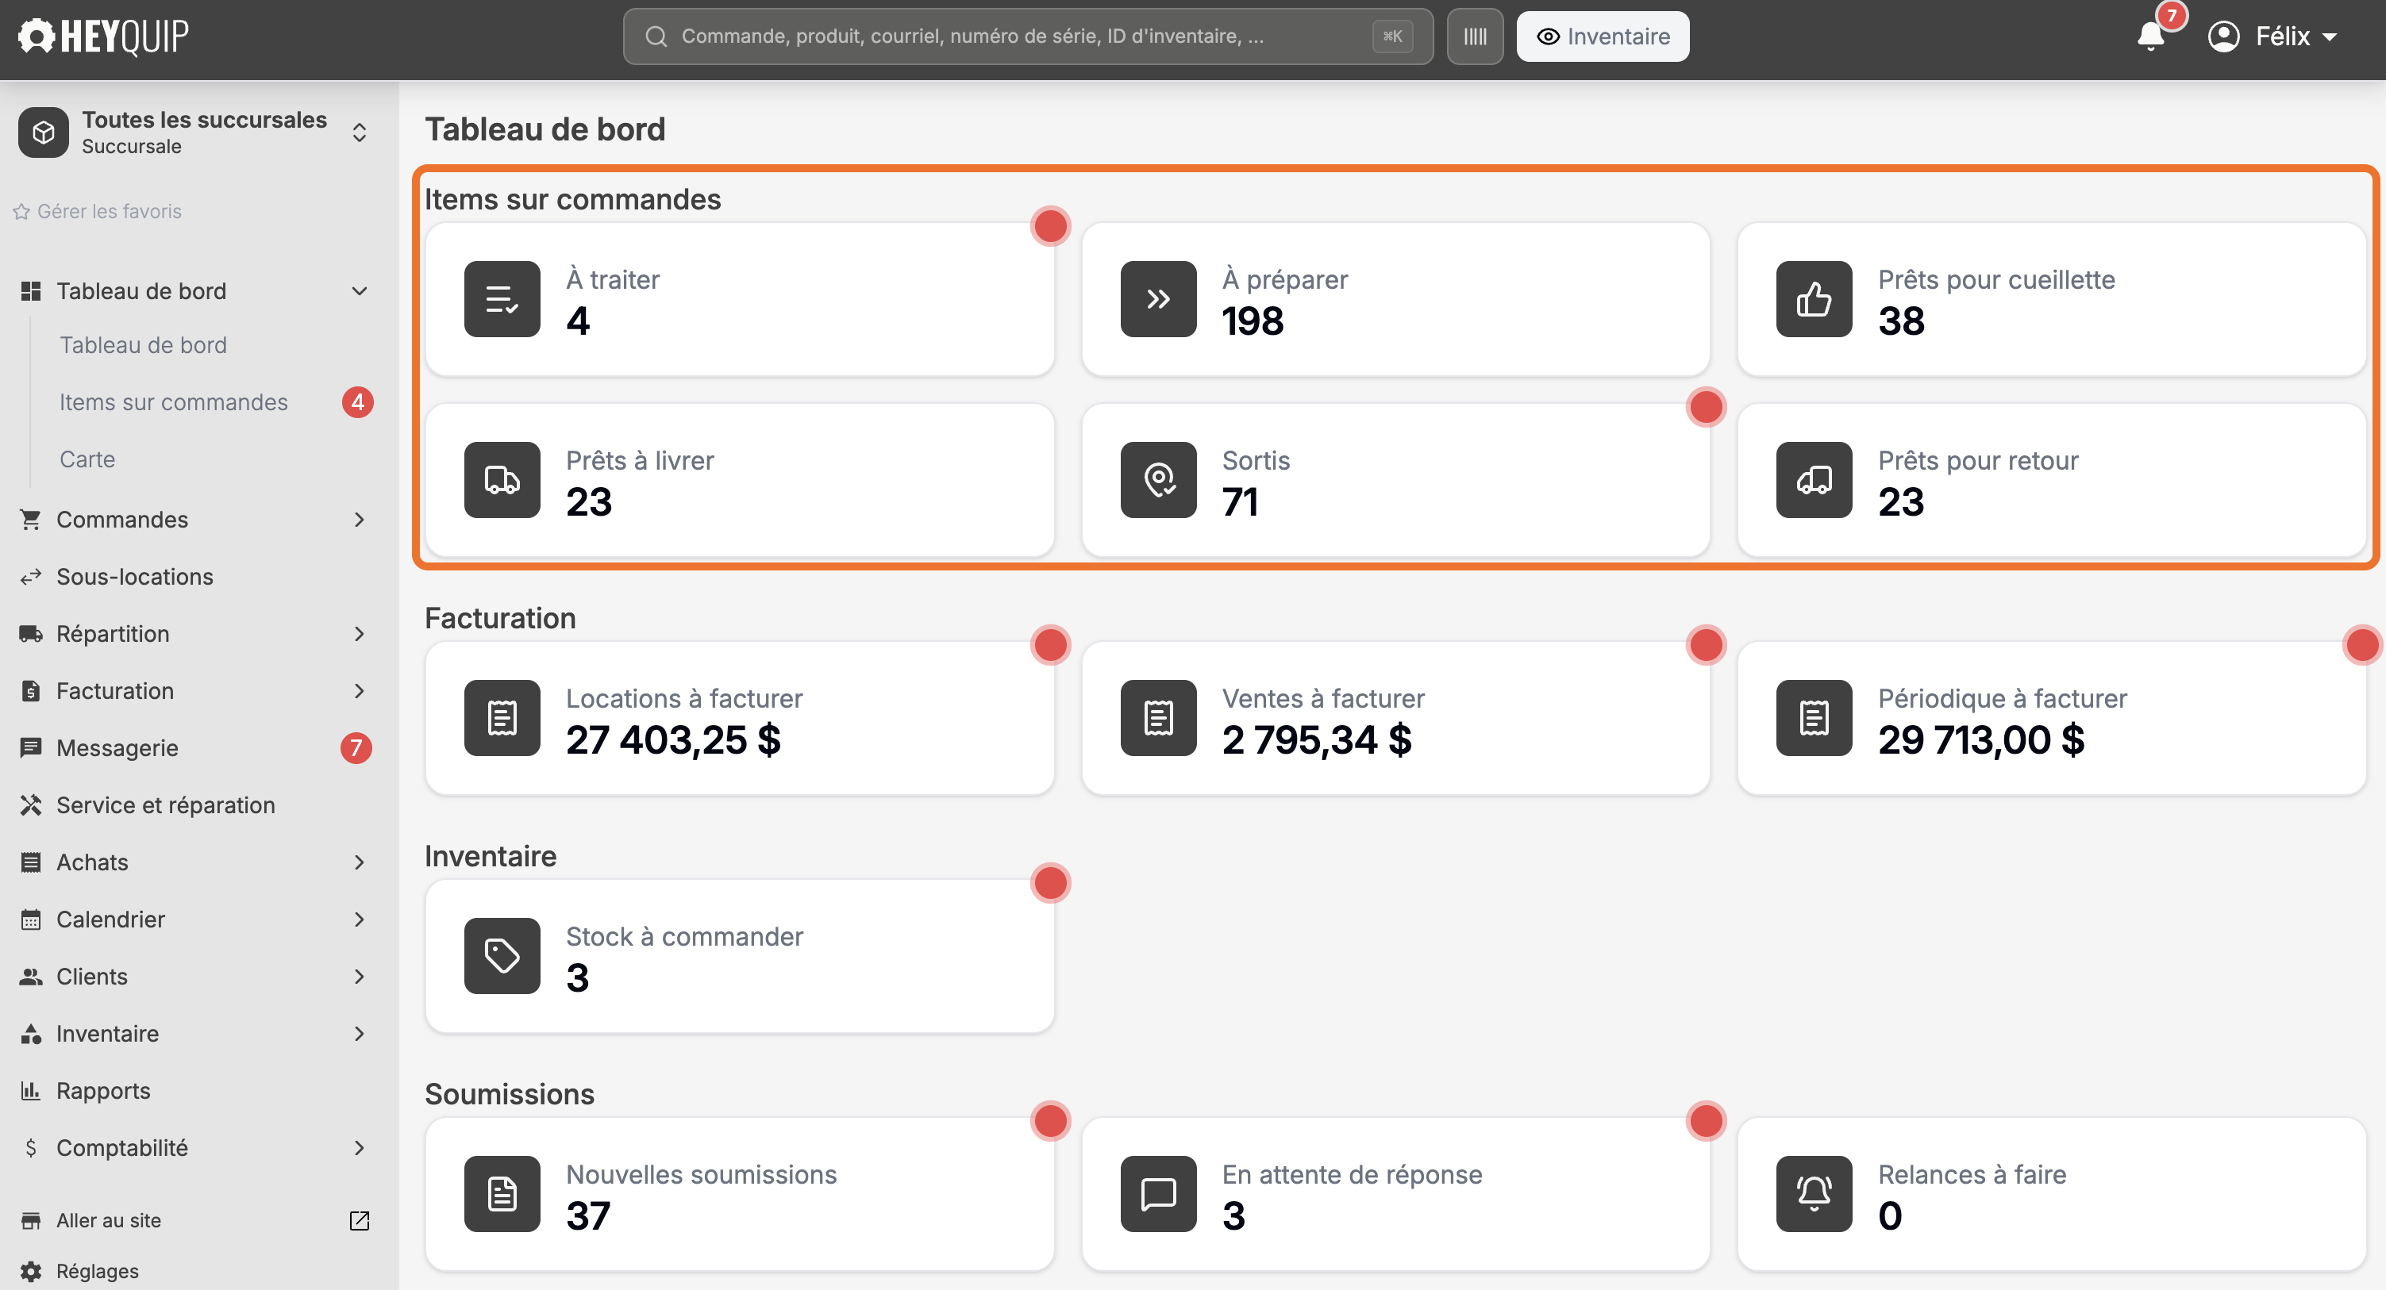2386x1290 pixels.
Task: Click the Service et réparation tools icon
Action: [x=31, y=804]
